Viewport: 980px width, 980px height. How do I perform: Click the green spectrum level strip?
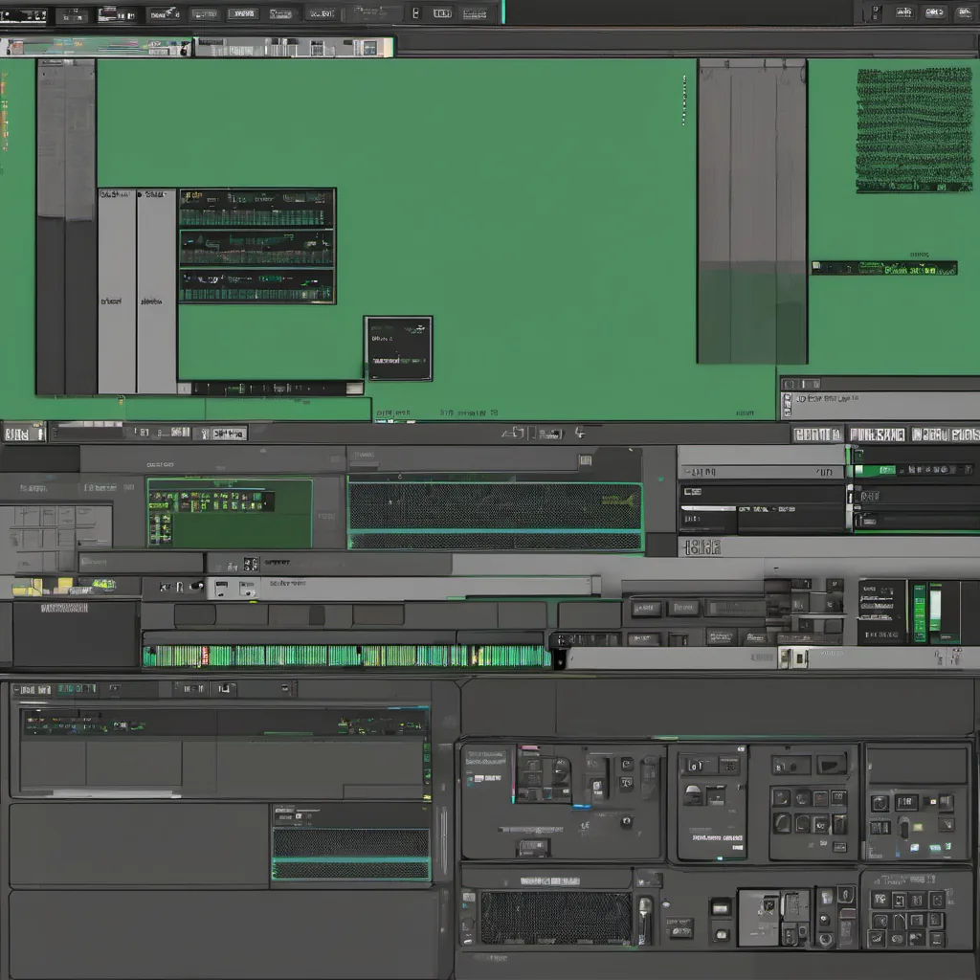(346, 656)
